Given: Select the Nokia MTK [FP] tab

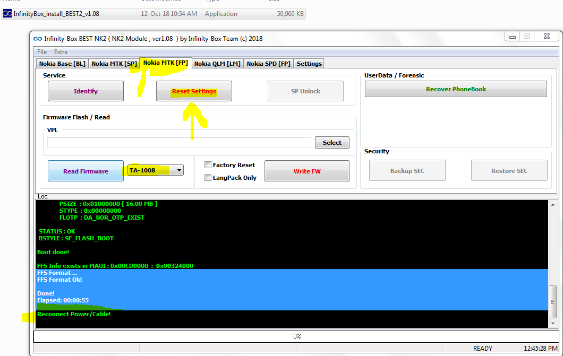Looking at the screenshot, I should click(166, 63).
